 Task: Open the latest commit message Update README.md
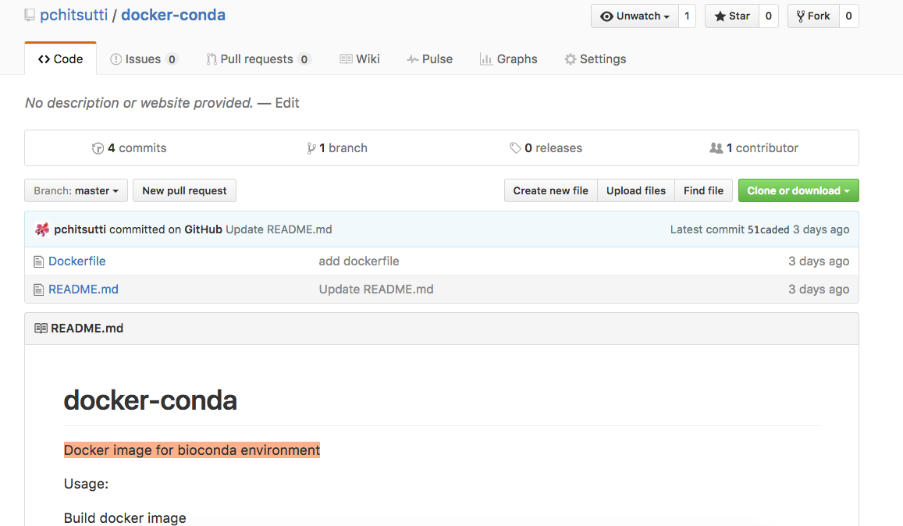279,229
